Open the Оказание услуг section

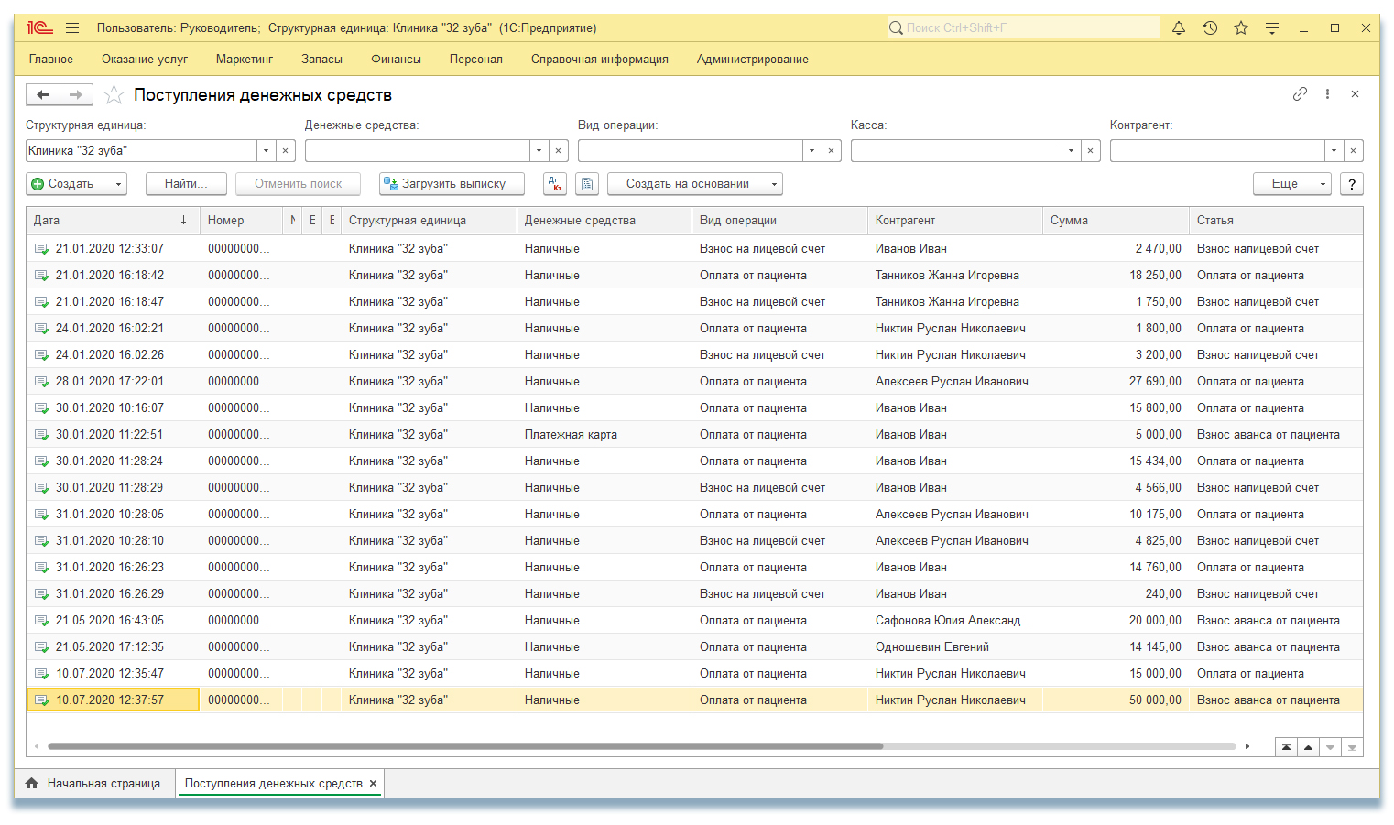pos(145,60)
